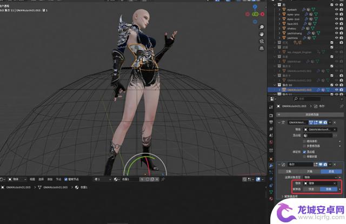Enable 保持体积 checkbox
346x224 pixels.
click(304, 141)
